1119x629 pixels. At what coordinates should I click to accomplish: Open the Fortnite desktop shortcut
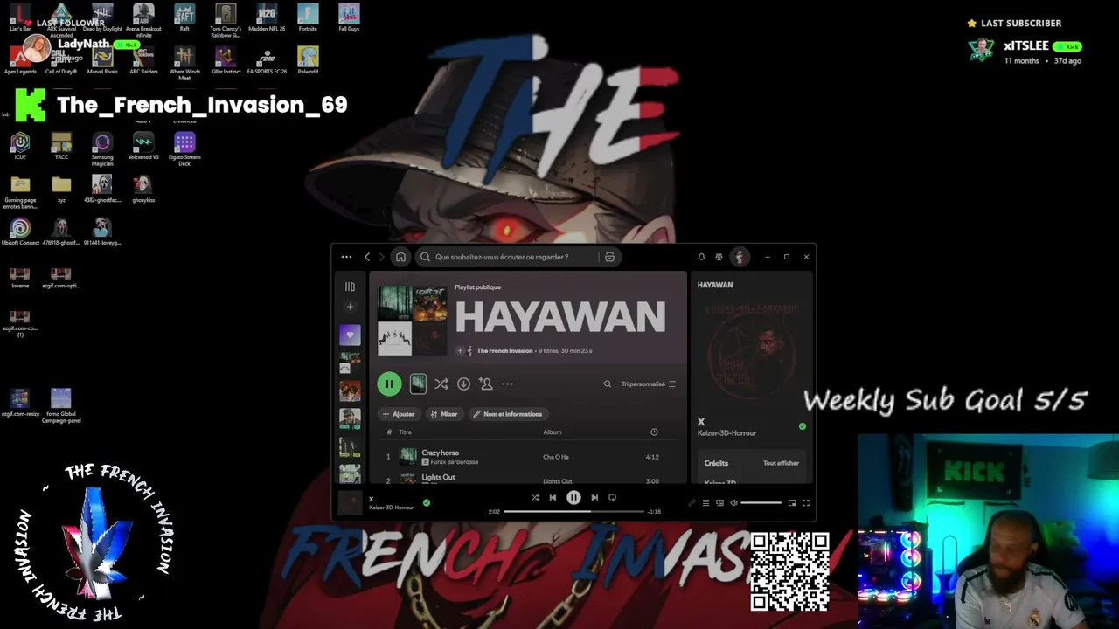pos(308,17)
